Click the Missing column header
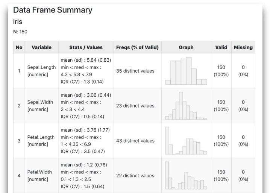270x193 pixels. tap(243, 47)
